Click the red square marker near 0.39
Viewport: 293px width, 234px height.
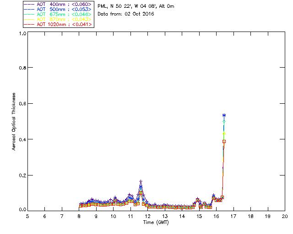[x=224, y=141]
